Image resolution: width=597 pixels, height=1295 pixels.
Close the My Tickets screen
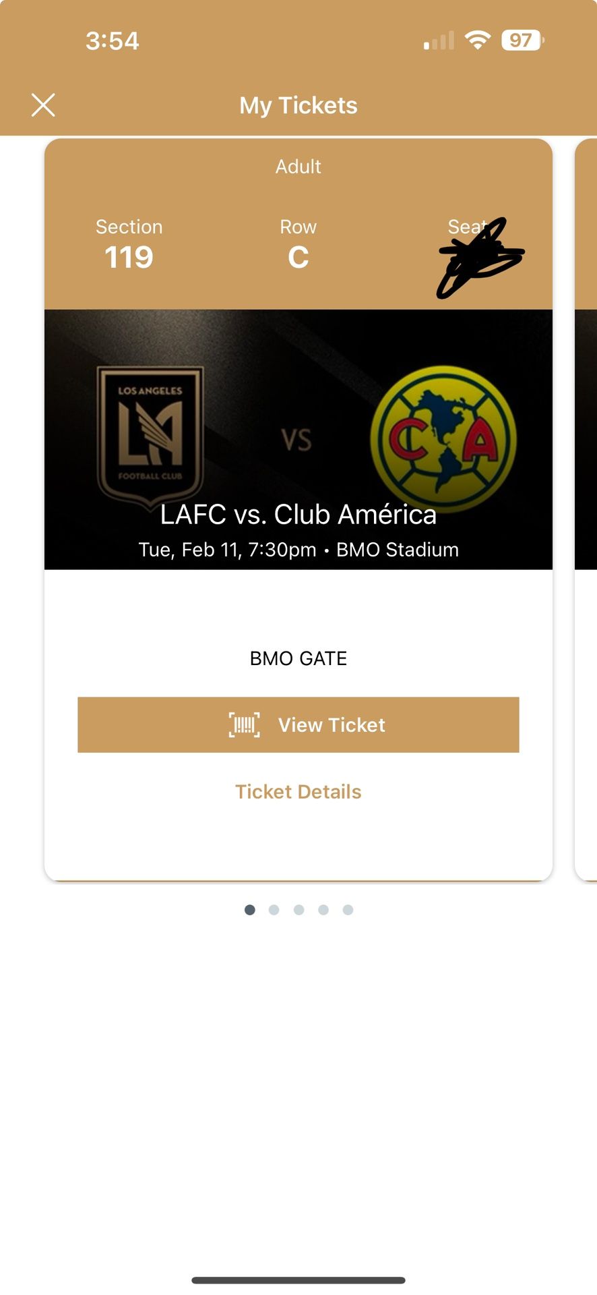pyautogui.click(x=43, y=105)
